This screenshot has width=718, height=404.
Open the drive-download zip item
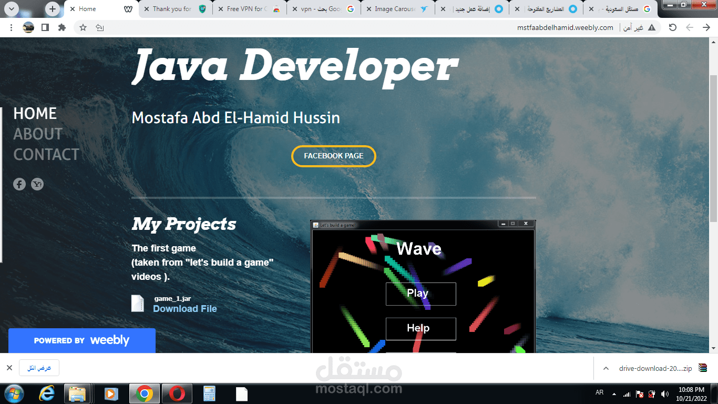pyautogui.click(x=655, y=368)
